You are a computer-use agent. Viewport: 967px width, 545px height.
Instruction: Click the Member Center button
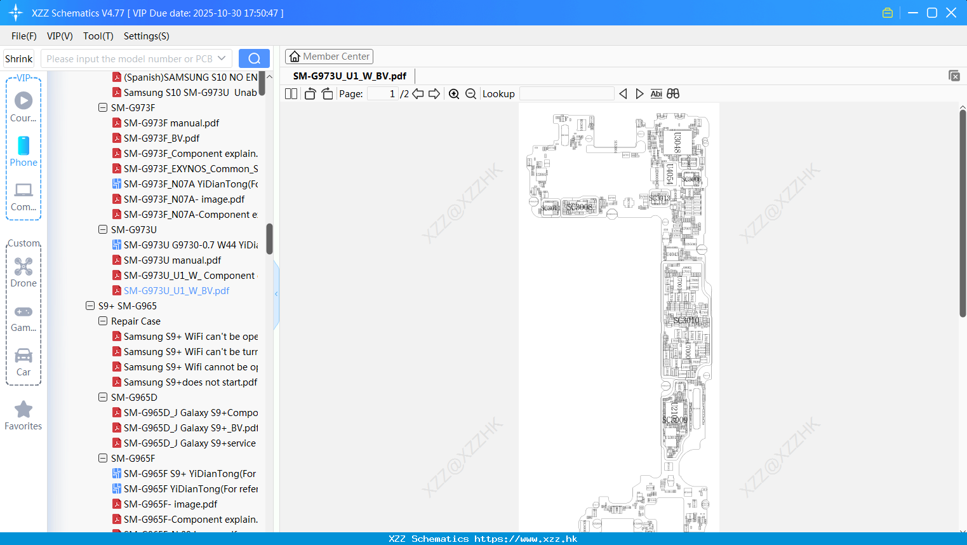point(329,56)
